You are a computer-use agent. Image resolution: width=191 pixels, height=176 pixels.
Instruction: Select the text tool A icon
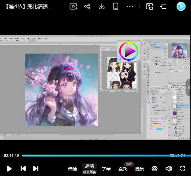(x=148, y=94)
